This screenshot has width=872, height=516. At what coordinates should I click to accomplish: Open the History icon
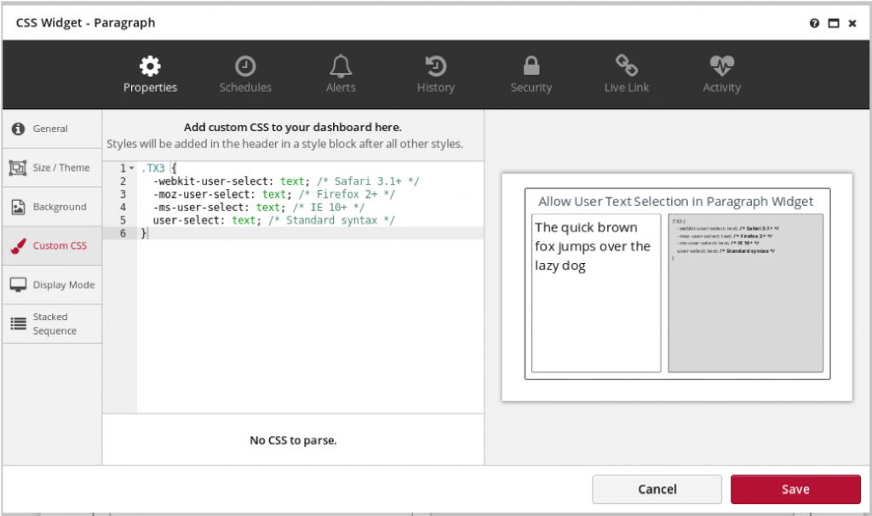[436, 66]
